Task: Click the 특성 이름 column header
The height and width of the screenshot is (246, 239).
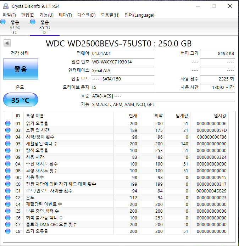Action: coord(68,116)
